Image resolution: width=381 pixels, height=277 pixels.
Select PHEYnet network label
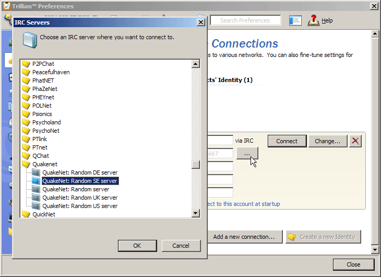click(x=43, y=97)
